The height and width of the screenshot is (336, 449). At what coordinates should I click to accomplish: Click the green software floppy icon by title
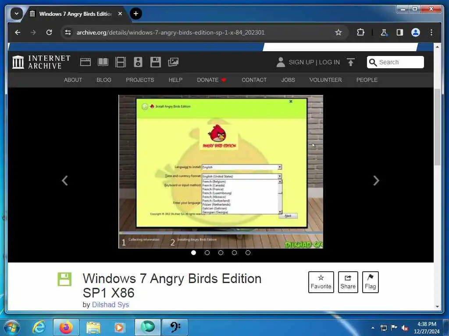point(64,279)
